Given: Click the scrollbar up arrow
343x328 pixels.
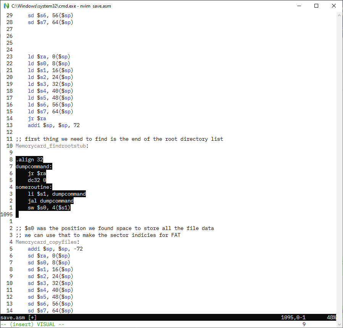Looking at the screenshot, I should pyautogui.click(x=339, y=15).
